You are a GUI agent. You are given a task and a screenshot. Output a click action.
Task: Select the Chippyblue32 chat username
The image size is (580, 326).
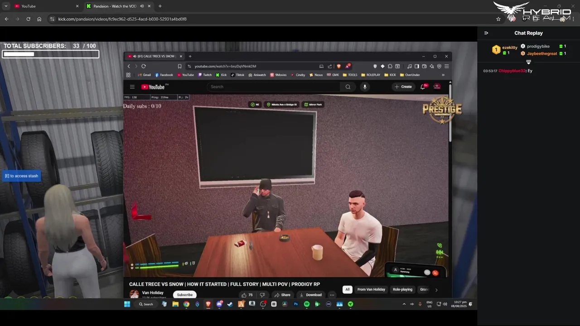[512, 71]
